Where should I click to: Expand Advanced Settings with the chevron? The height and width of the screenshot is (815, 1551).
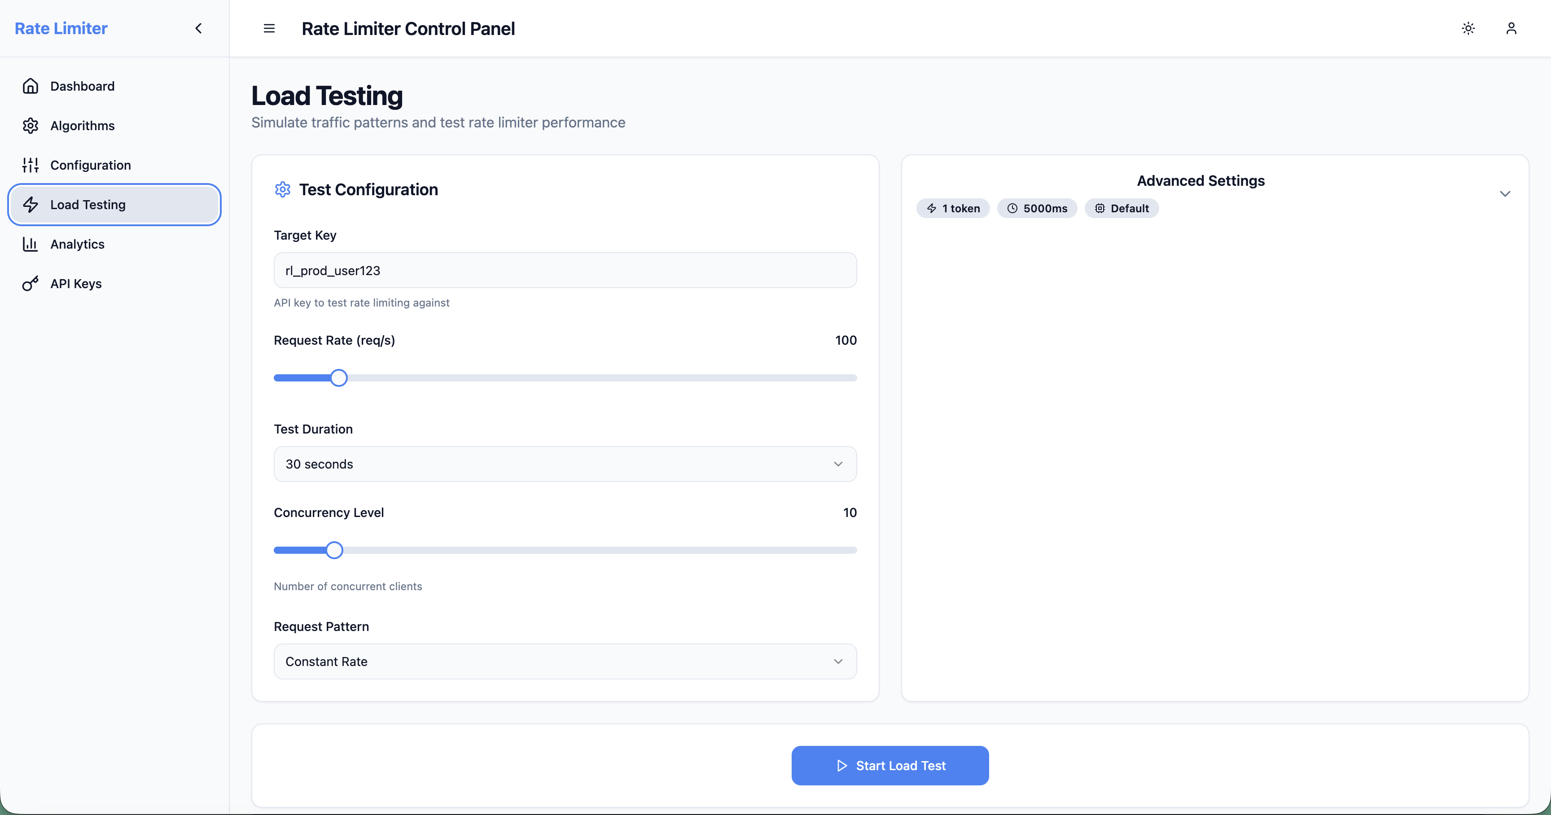point(1505,194)
